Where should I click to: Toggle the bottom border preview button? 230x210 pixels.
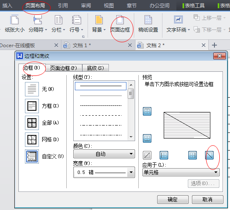coord(147,138)
